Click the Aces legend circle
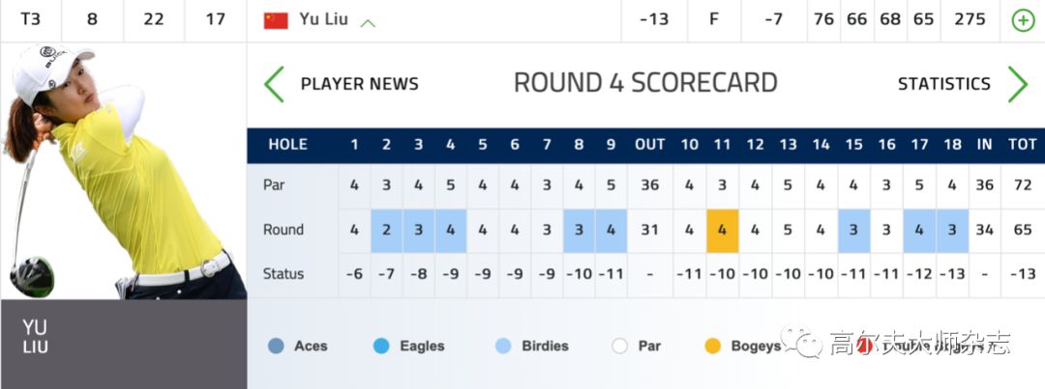 tap(276, 346)
